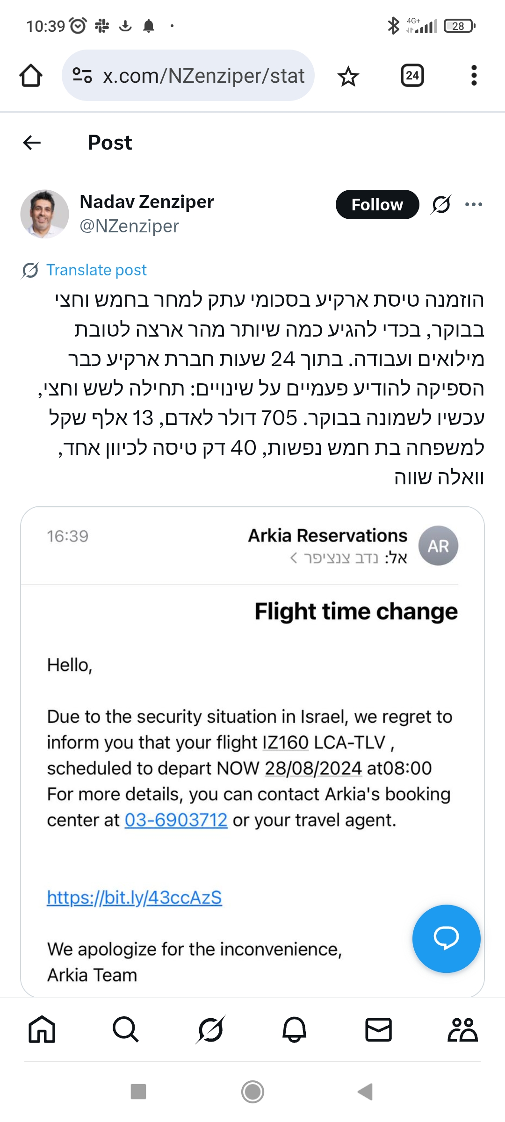Follow Nadav Zenziper
The width and height of the screenshot is (505, 1122).
coord(377,205)
